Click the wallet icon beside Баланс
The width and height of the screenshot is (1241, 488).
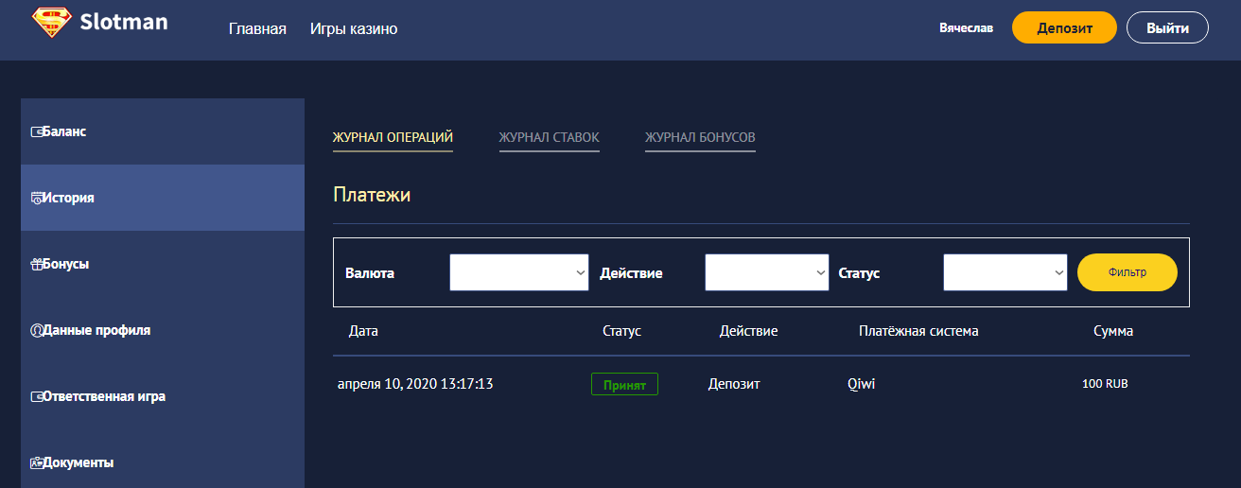pos(36,131)
